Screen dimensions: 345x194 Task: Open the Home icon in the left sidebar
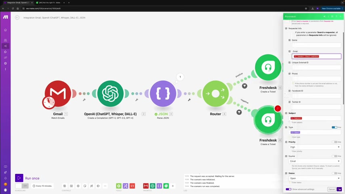[6, 30]
